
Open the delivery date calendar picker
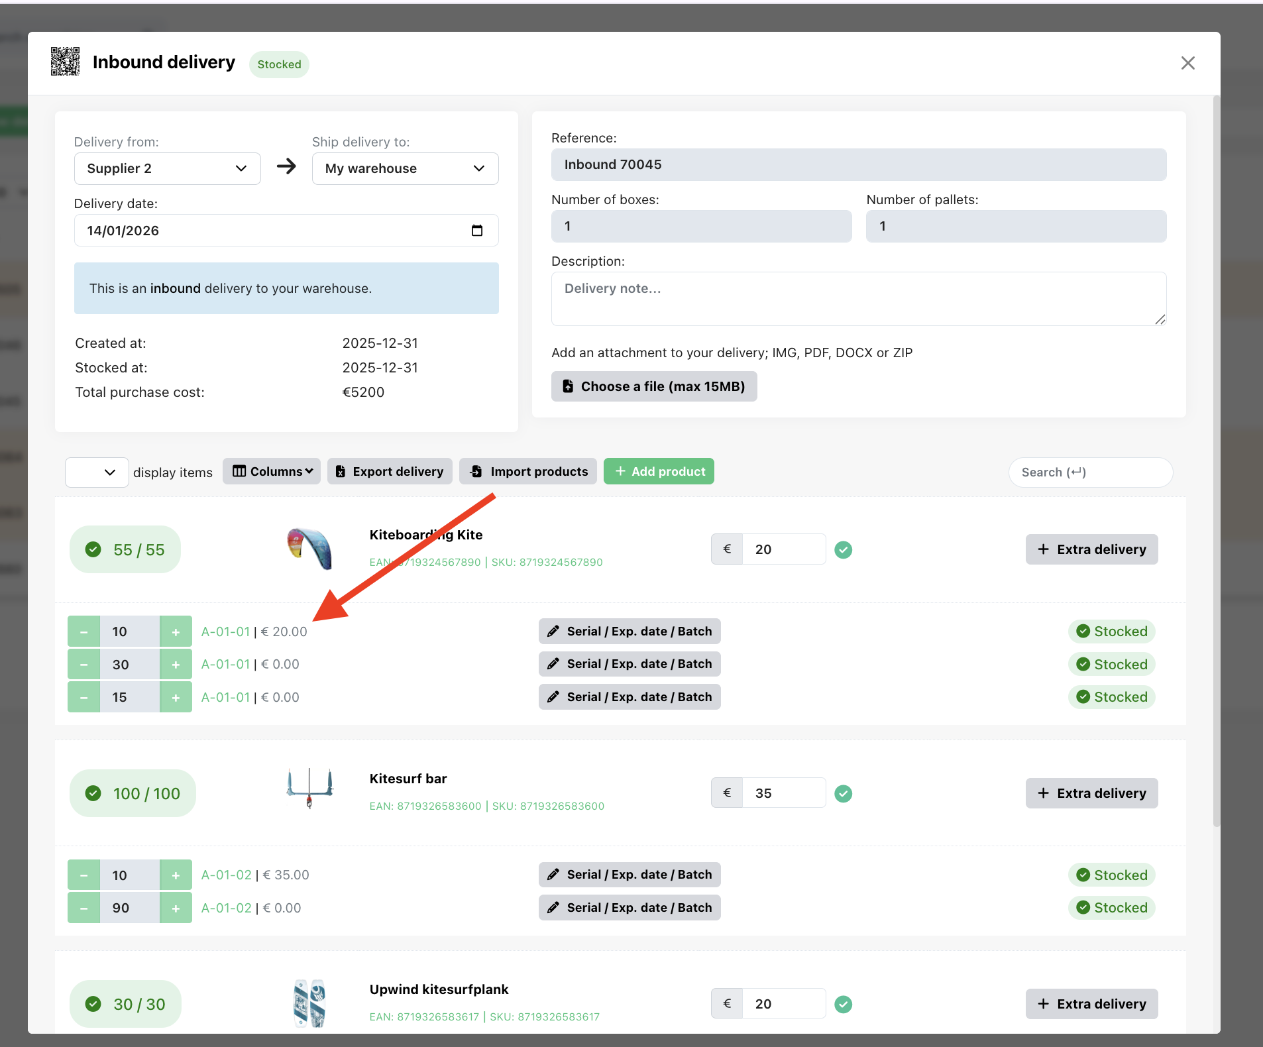[476, 231]
